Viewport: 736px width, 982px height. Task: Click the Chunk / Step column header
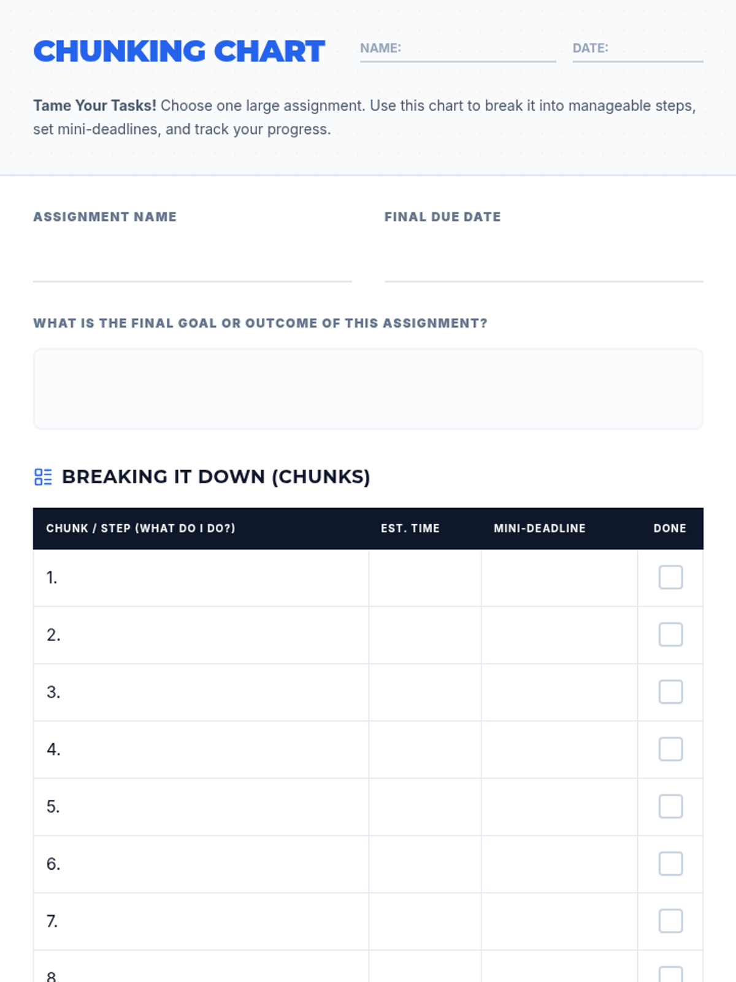(x=140, y=528)
